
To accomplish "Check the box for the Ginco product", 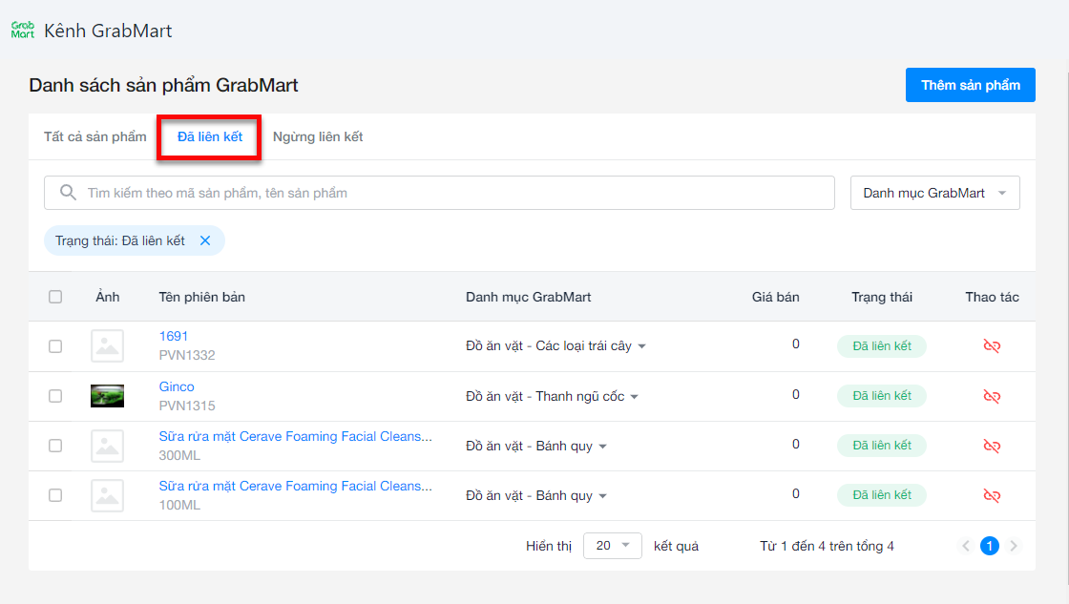I will tap(55, 396).
